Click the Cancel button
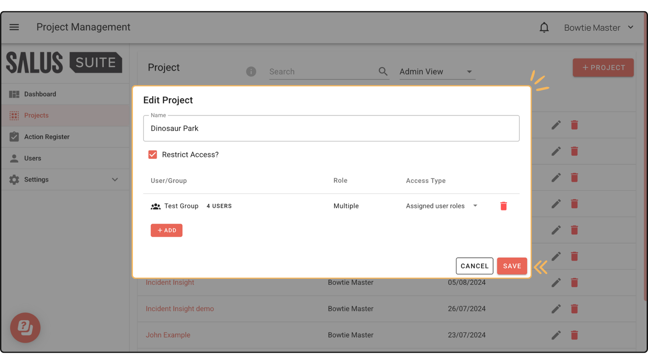 coord(474,266)
